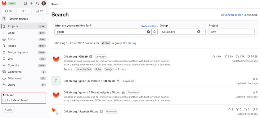Select the Users search scope
Image resolution: width=260 pixels, height=118 pixels.
24,85
